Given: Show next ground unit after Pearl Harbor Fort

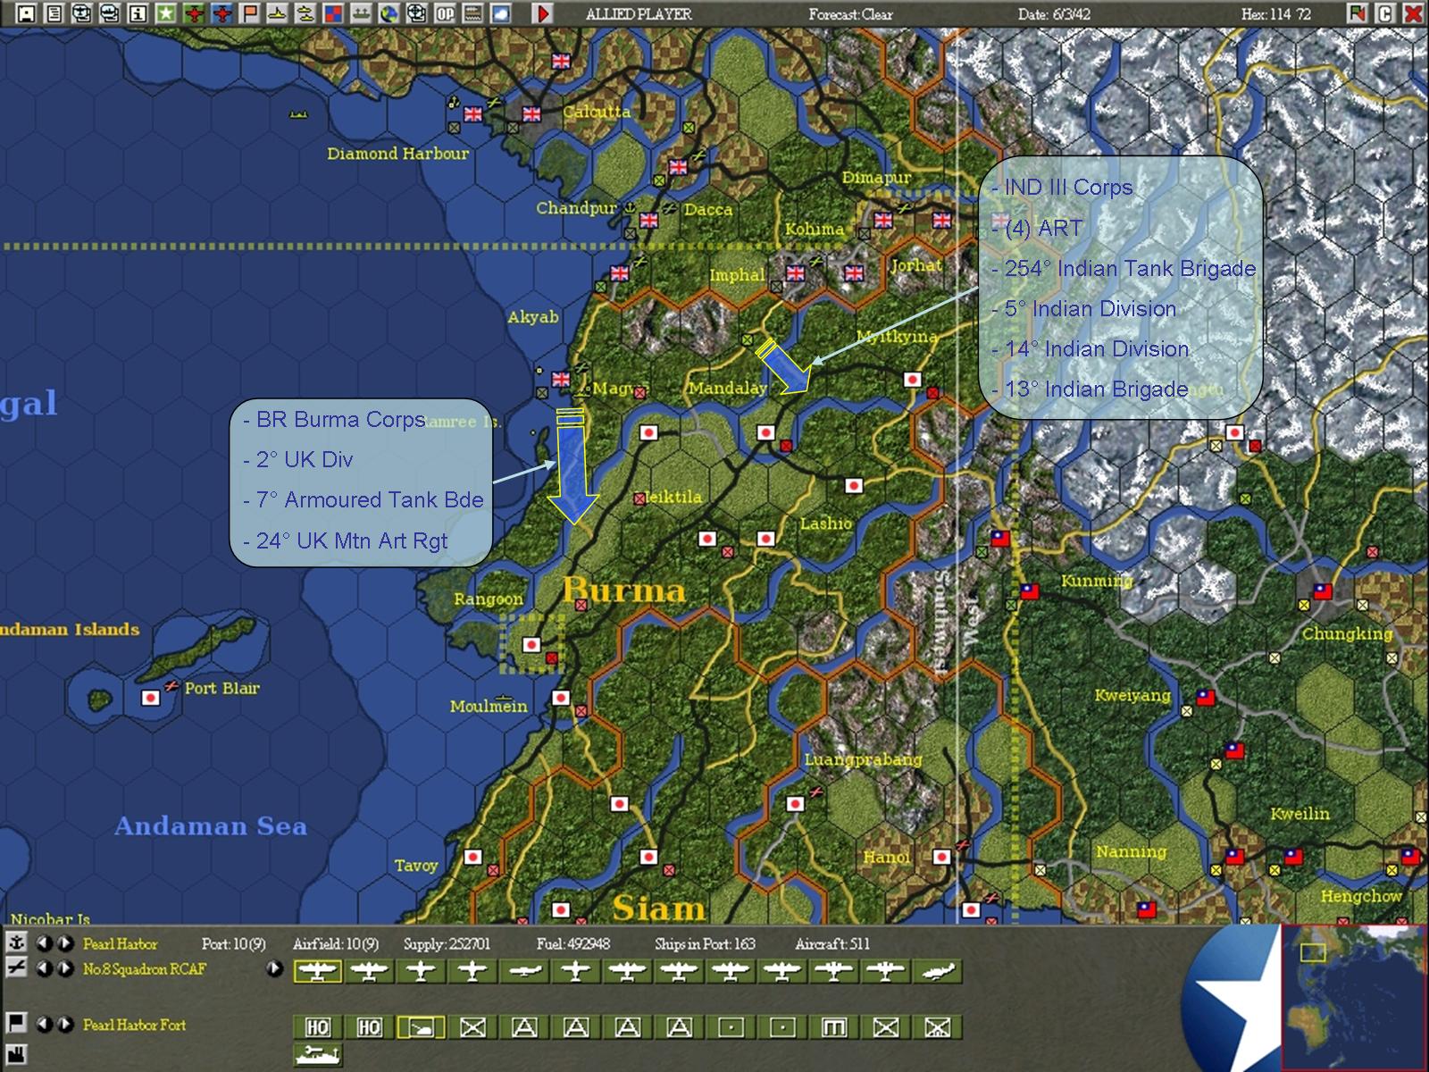Looking at the screenshot, I should click(64, 1024).
